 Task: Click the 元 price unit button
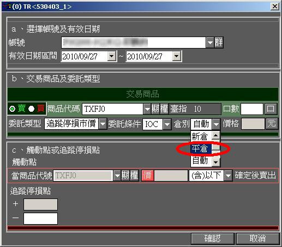(272, 124)
